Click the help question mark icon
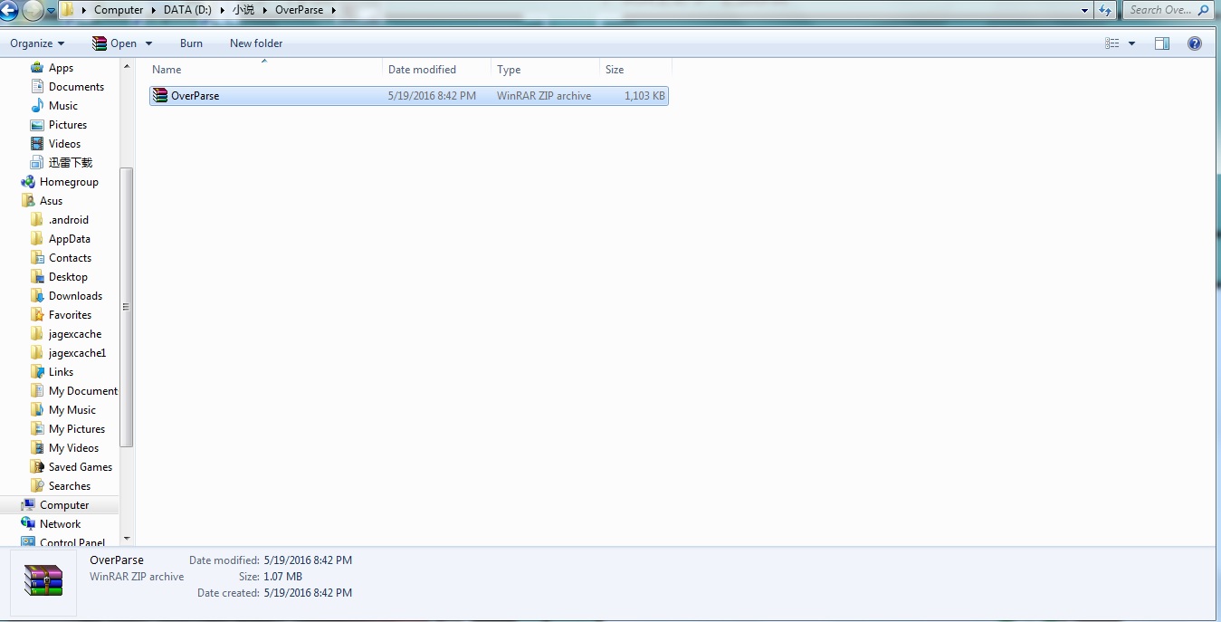Screen dimensions: 1221x622 (1195, 43)
